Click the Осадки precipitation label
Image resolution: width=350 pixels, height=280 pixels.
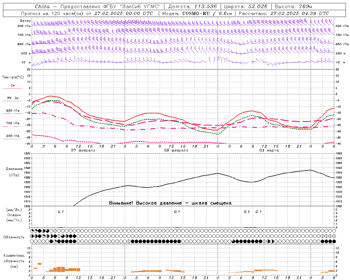(x=14, y=215)
